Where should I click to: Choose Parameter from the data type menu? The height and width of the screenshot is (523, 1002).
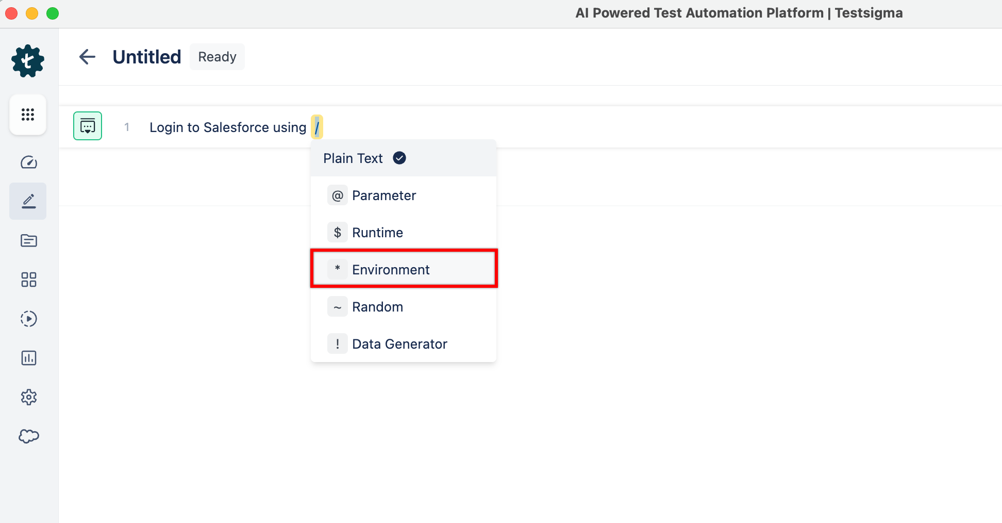tap(404, 195)
